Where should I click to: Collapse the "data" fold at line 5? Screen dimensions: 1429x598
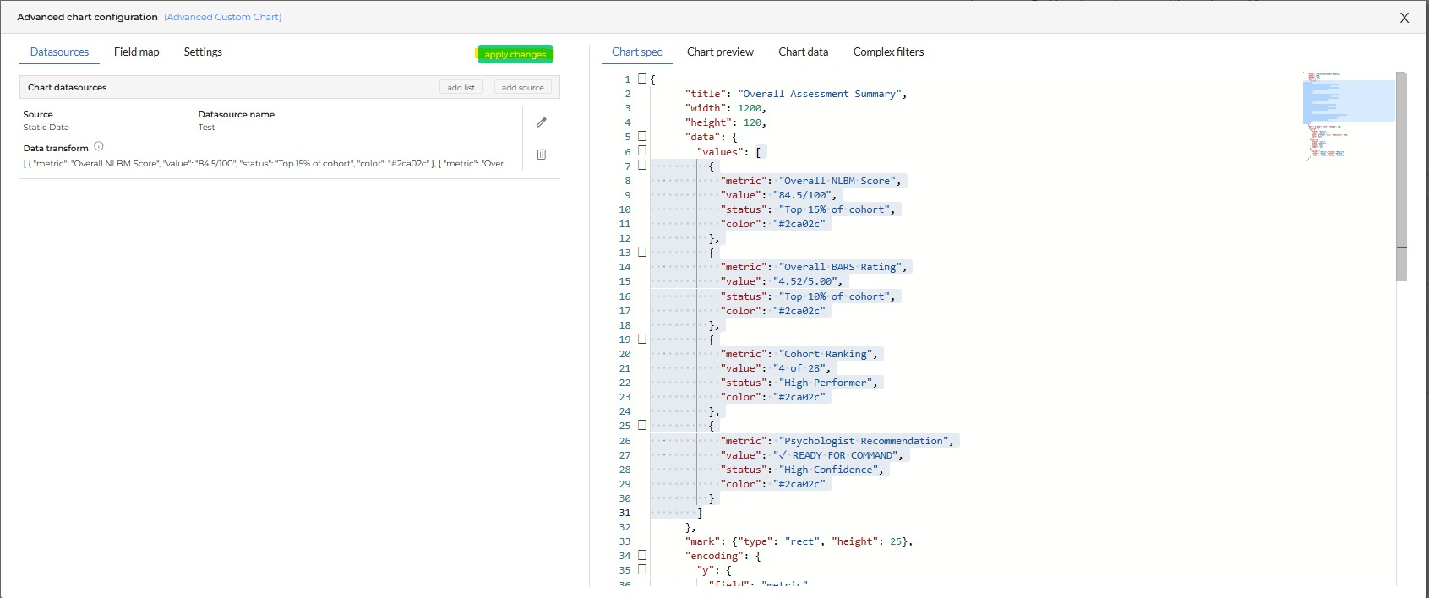coord(642,136)
